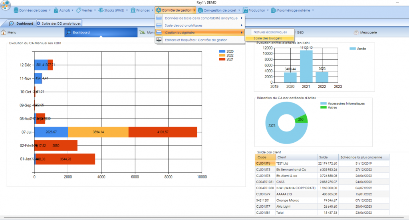Select Gestion budgétaire menu entry
The height and width of the screenshot is (220, 409).
click(200, 33)
